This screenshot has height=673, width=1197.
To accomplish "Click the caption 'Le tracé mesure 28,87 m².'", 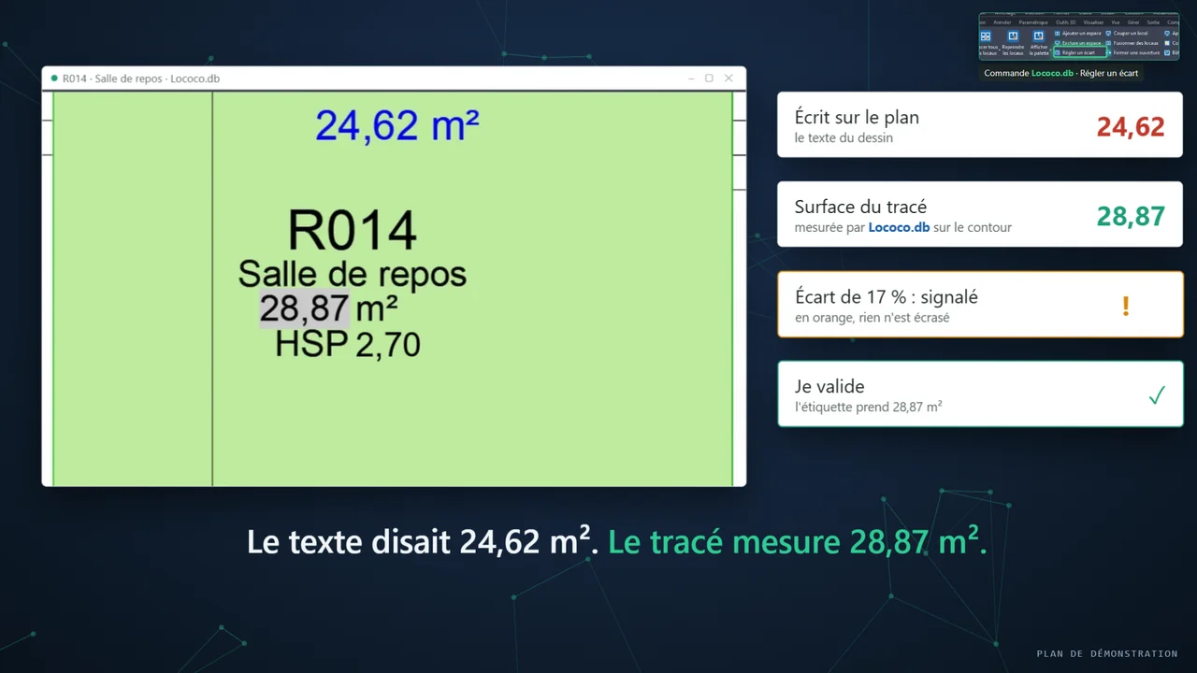I will (x=798, y=541).
